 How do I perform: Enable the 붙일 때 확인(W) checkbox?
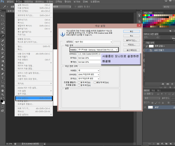click(94, 82)
